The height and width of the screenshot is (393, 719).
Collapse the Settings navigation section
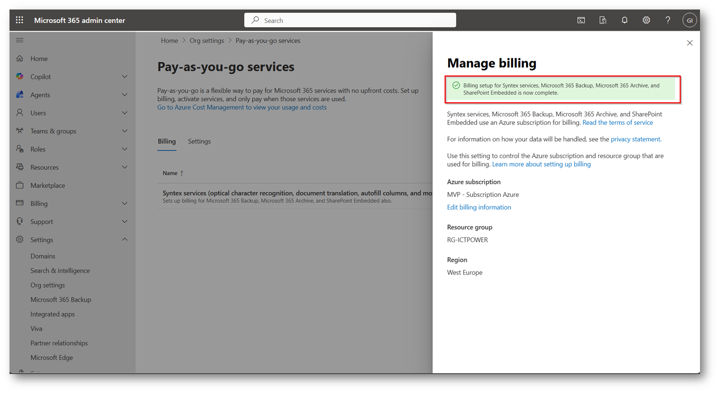pos(125,240)
